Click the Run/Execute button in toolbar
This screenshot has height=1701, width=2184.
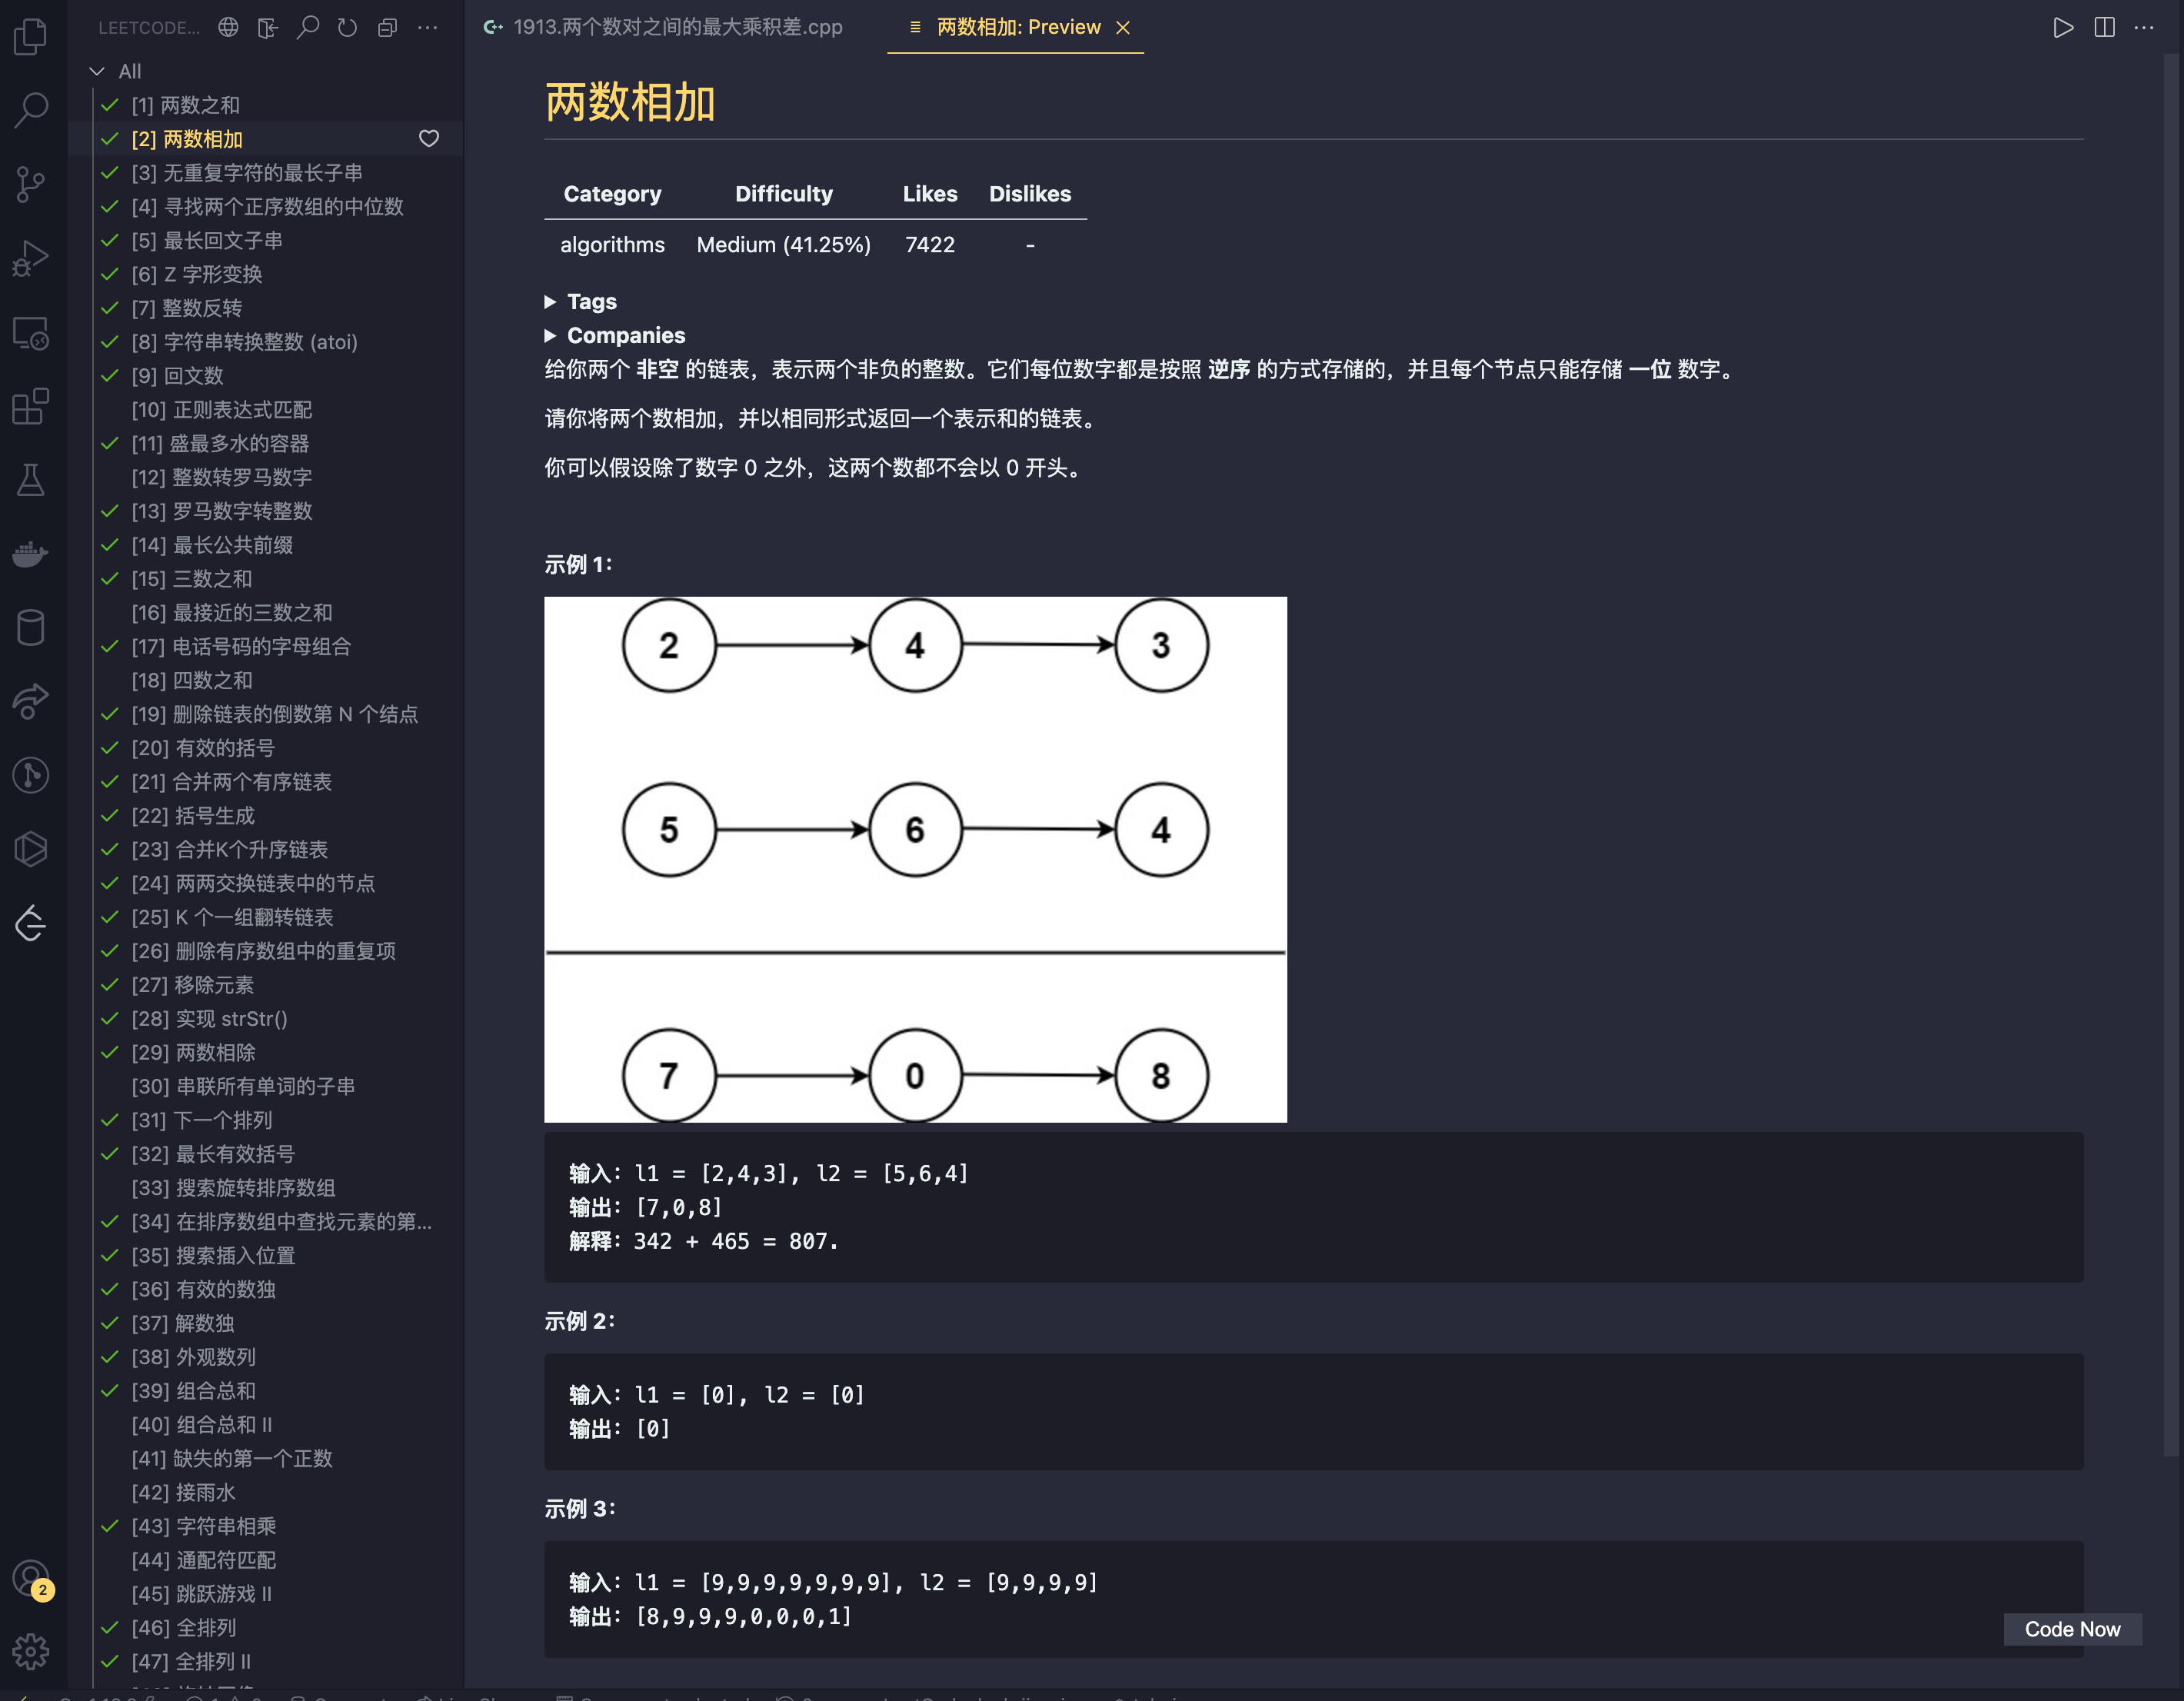tap(2062, 27)
